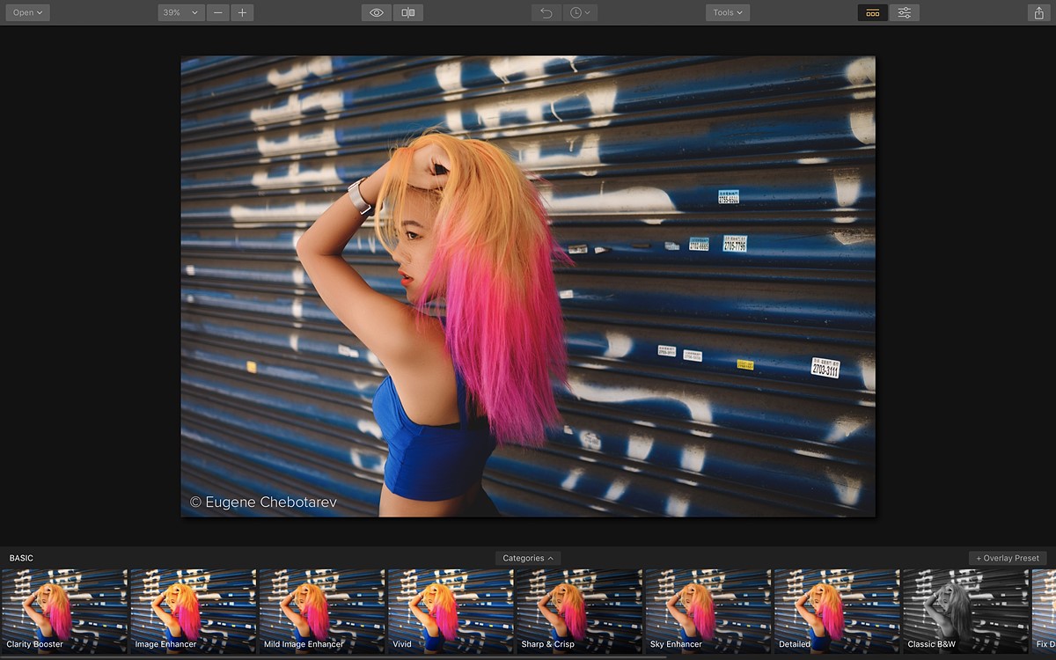Click the zoom in plus button
The width and height of the screenshot is (1056, 660).
pyautogui.click(x=242, y=12)
